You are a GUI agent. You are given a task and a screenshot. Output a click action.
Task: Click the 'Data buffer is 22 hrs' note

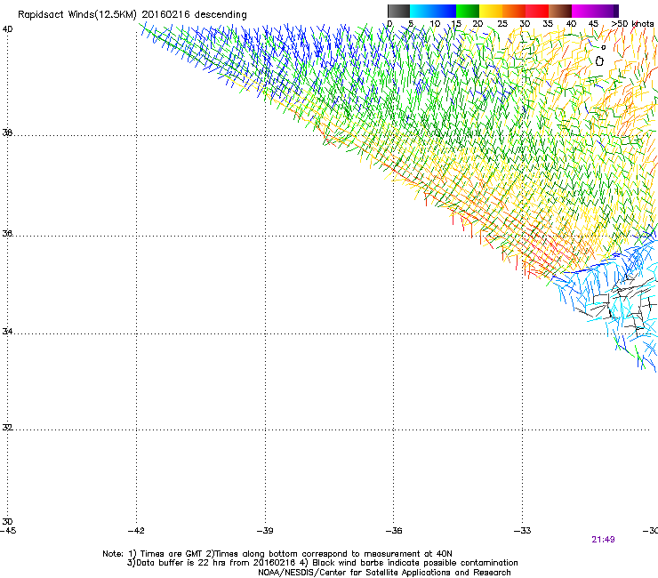point(322,563)
